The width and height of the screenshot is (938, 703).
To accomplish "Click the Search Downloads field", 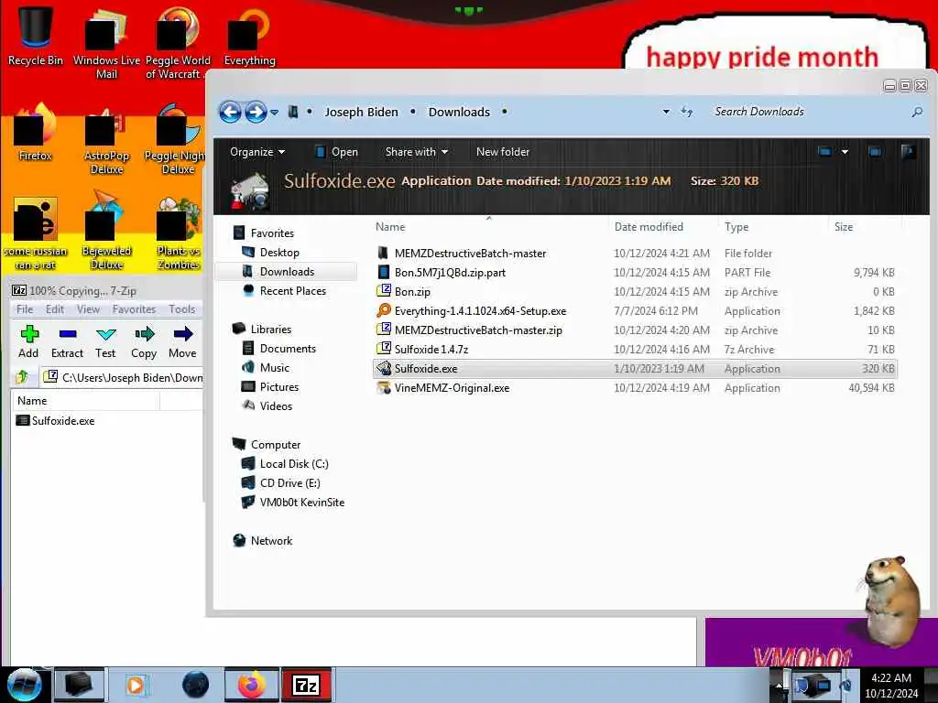I will [x=808, y=112].
